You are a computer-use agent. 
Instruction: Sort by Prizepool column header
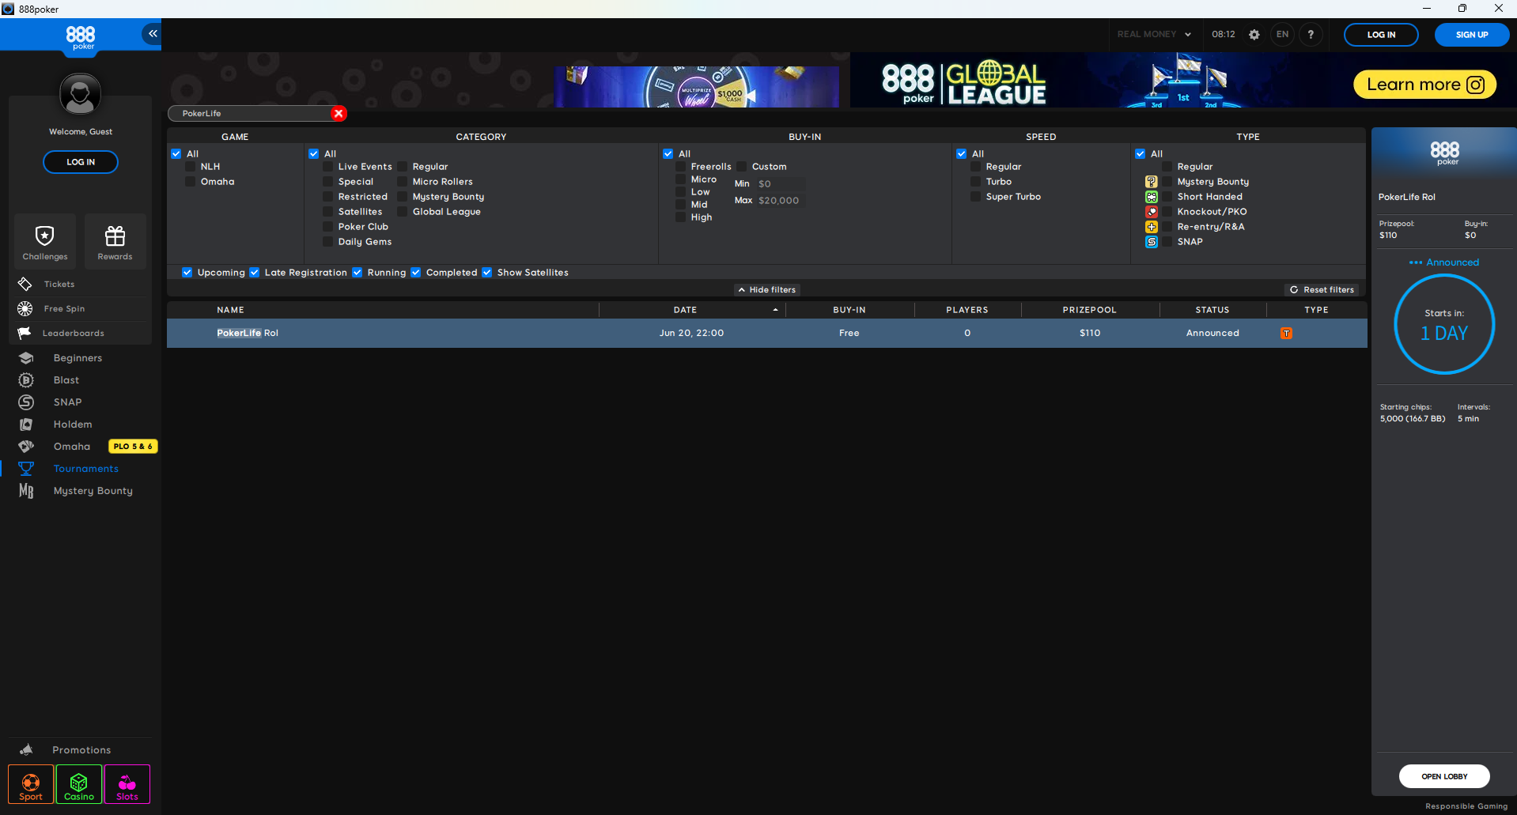tap(1090, 310)
